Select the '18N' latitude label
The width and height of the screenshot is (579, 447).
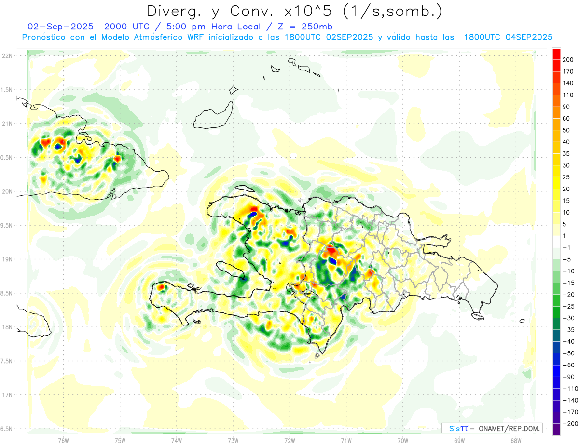(7, 327)
